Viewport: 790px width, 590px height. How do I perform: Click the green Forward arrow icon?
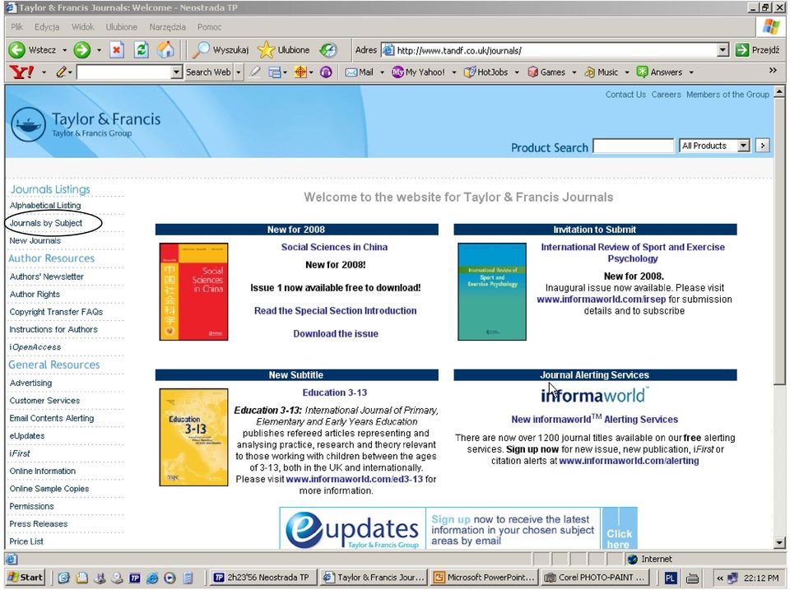pos(81,50)
